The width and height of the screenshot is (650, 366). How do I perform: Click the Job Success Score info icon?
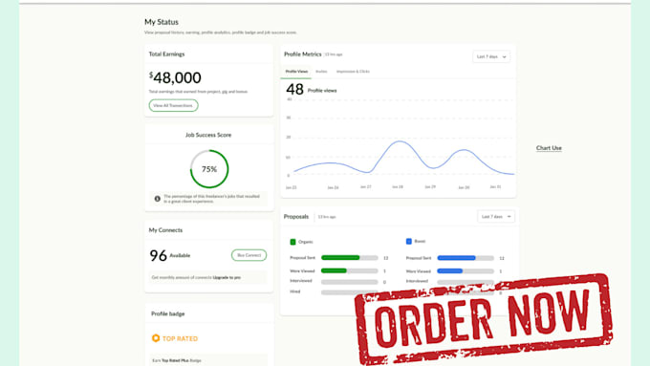pos(157,199)
